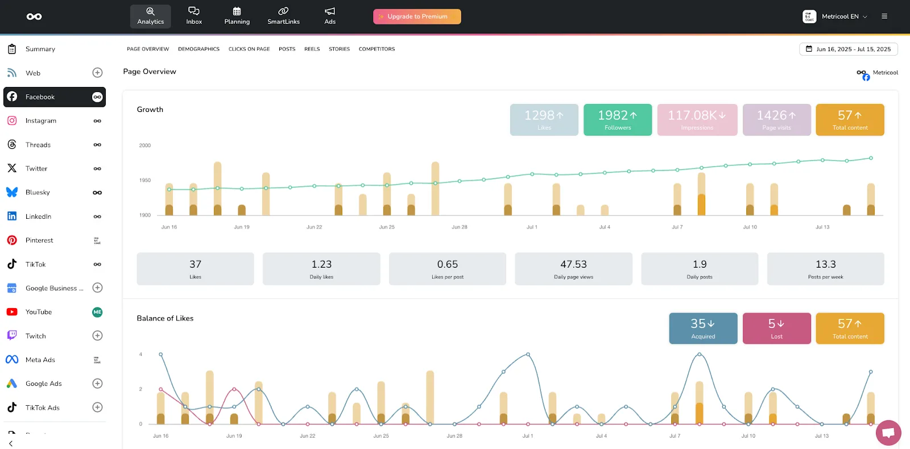Toggle the Likes metric card in Growth
Viewport: 910px width, 449px height.
point(544,119)
